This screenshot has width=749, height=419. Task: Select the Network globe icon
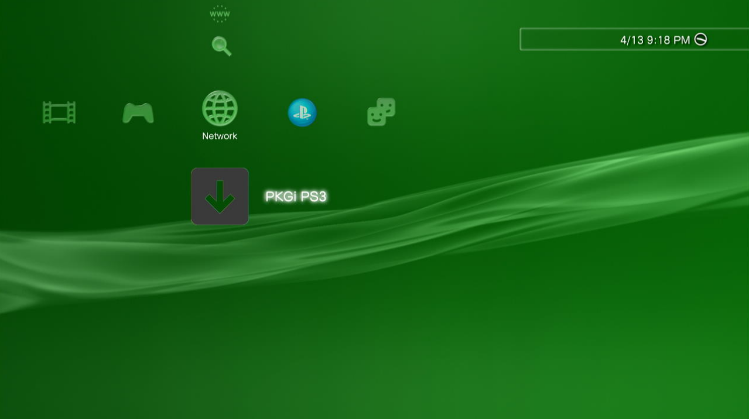[x=220, y=109]
